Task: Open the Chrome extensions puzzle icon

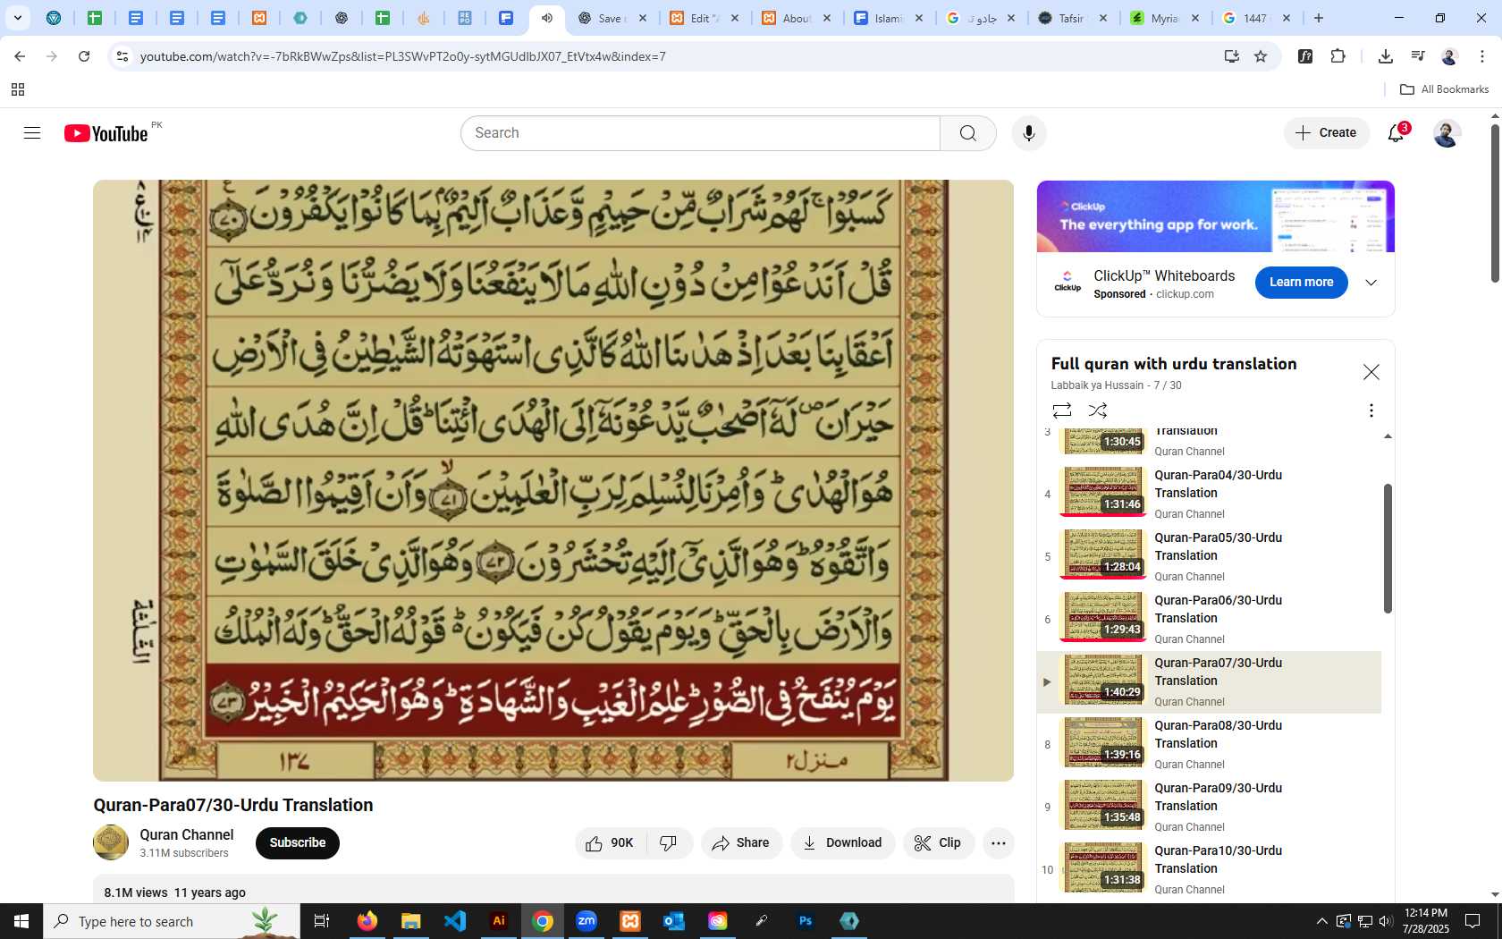Action: tap(1337, 56)
